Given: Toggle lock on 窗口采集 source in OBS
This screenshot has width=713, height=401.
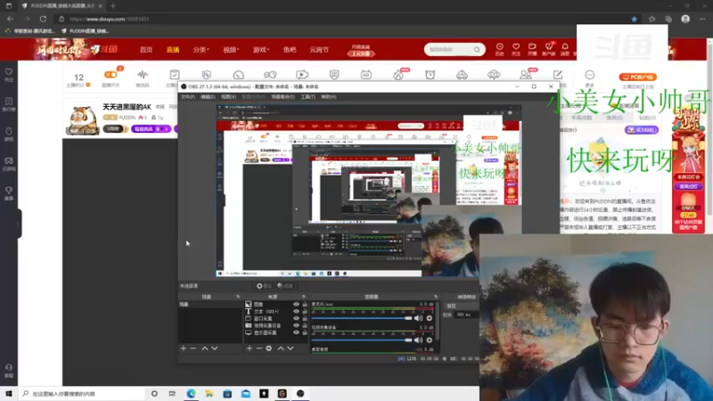Looking at the screenshot, I should click(x=305, y=318).
